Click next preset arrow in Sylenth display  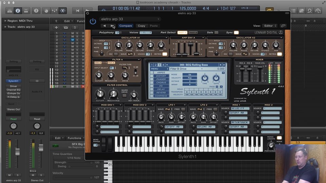[224, 65]
